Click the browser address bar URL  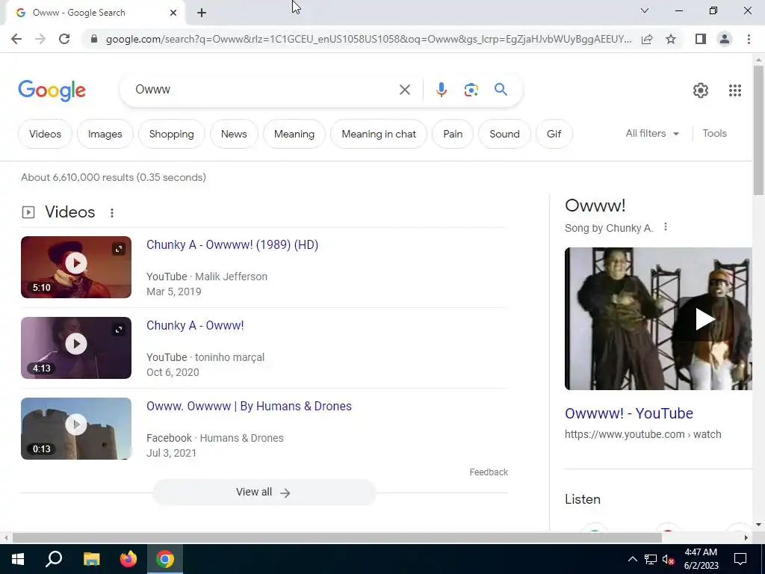[368, 39]
